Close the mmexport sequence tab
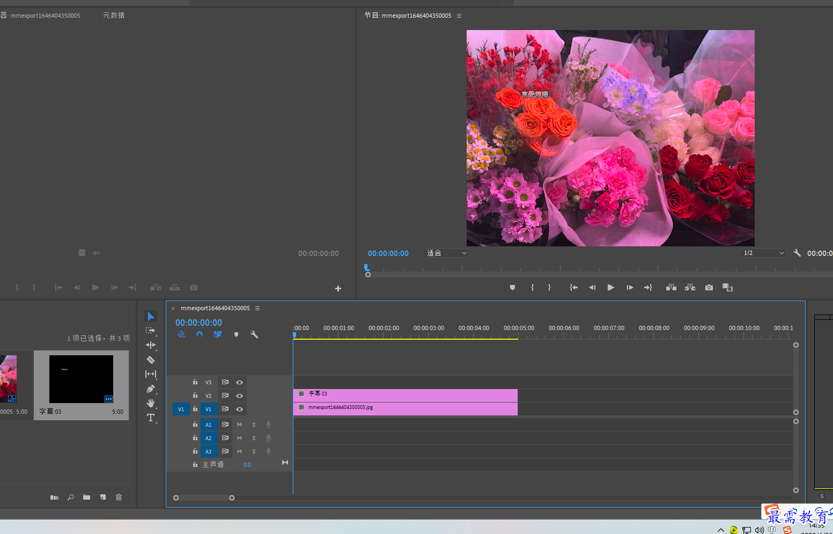This screenshot has width=833, height=534. coord(173,309)
